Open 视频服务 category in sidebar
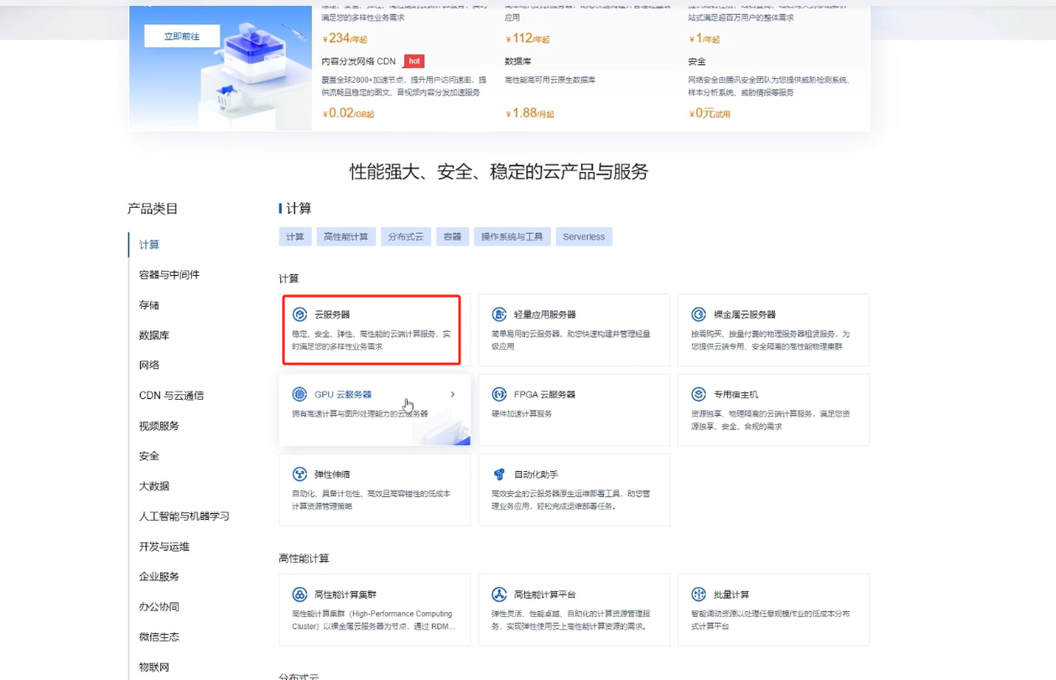 point(159,426)
